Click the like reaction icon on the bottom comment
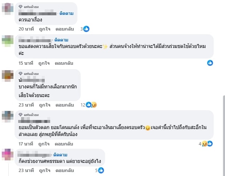This screenshot has width=225, height=176. coord(101,170)
